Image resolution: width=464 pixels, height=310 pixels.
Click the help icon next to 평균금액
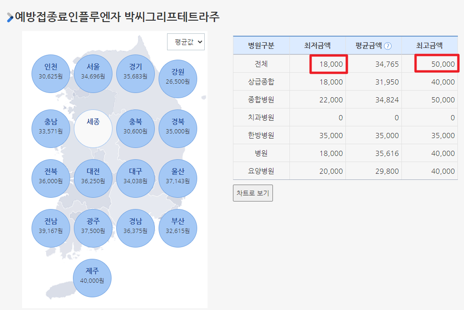tap(388, 46)
